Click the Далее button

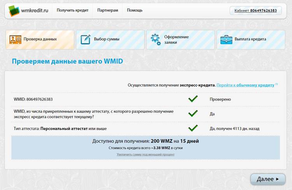tap(268, 179)
